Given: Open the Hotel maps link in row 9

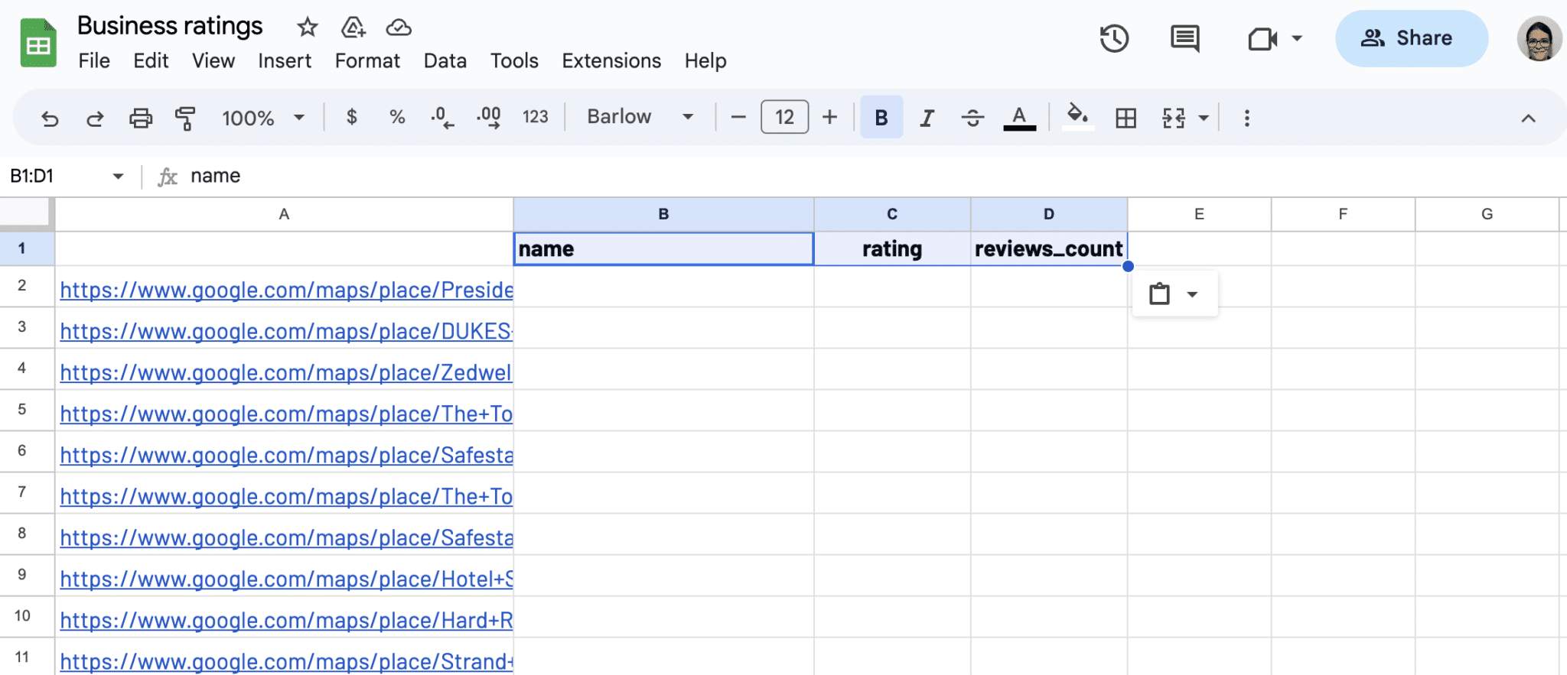Looking at the screenshot, I should [286, 579].
